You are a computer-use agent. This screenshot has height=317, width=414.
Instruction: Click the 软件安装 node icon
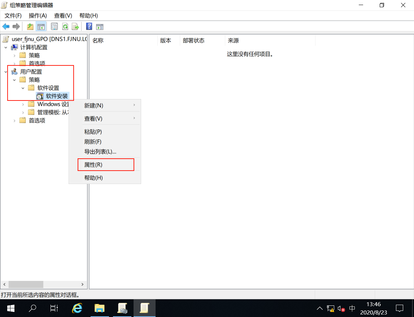[40, 96]
